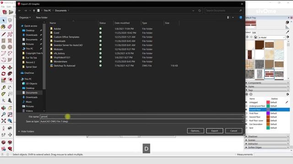
Task: Sort files by Name column header
Action: tap(73, 23)
